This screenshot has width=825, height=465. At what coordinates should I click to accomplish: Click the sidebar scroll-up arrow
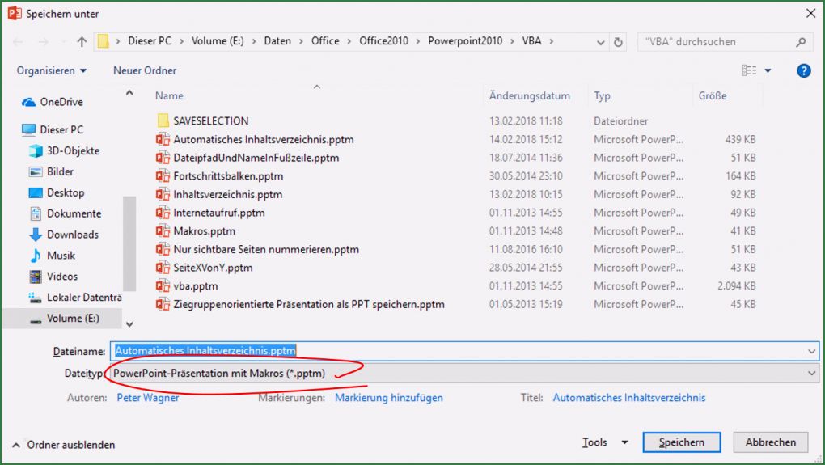129,93
